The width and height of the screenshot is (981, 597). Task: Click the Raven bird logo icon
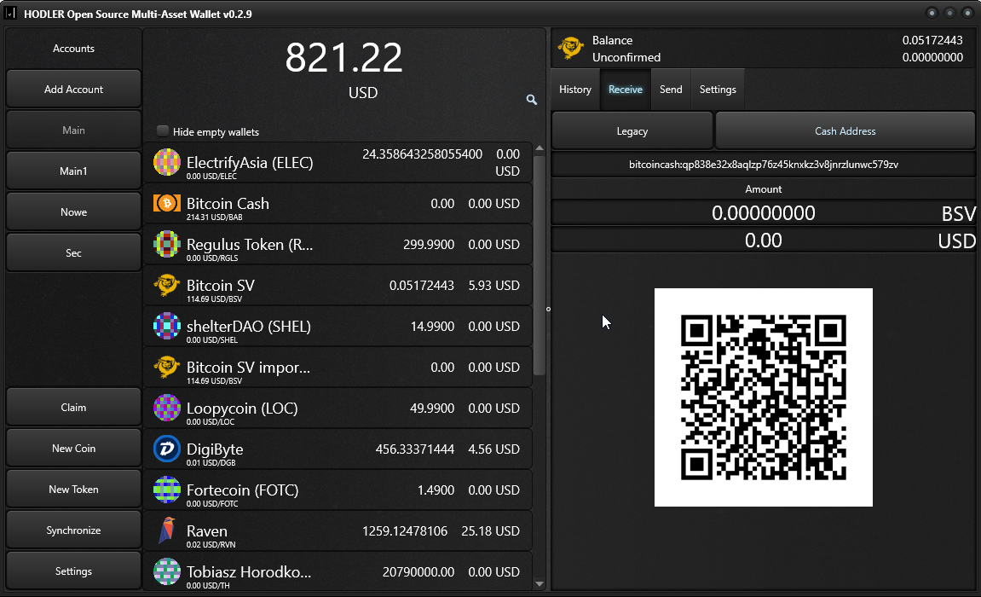pos(167,530)
